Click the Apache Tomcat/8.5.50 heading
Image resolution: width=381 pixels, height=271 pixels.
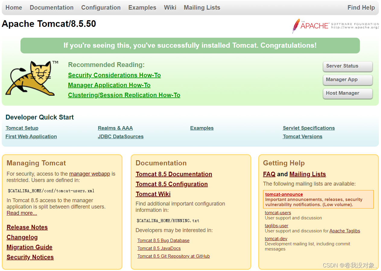point(49,24)
